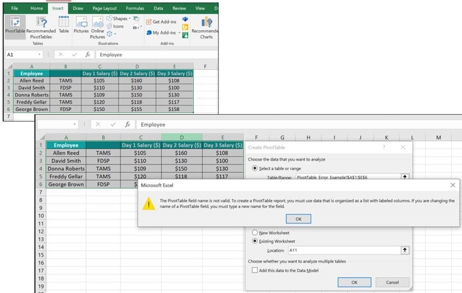Click the SmartArt icon
462x293 pixels.
coord(136,18)
